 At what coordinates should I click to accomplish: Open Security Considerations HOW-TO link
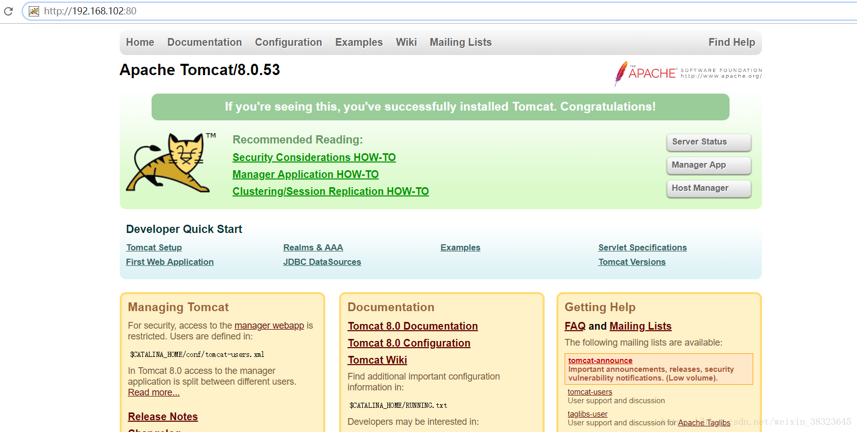[314, 157]
